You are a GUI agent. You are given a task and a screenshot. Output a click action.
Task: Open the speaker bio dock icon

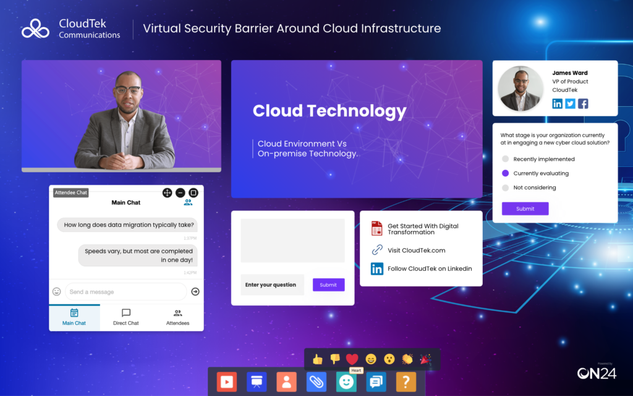(x=287, y=382)
